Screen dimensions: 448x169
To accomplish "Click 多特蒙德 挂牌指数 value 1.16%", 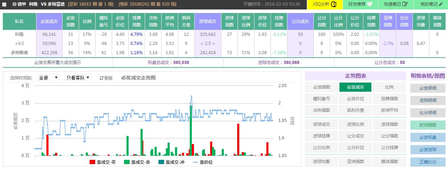I will click(x=136, y=53).
